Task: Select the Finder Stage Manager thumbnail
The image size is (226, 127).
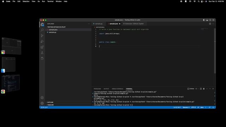Action: [8, 64]
